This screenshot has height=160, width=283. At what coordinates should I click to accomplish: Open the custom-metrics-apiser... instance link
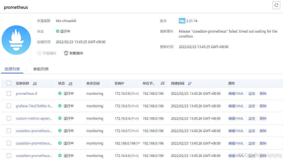pos(34,119)
